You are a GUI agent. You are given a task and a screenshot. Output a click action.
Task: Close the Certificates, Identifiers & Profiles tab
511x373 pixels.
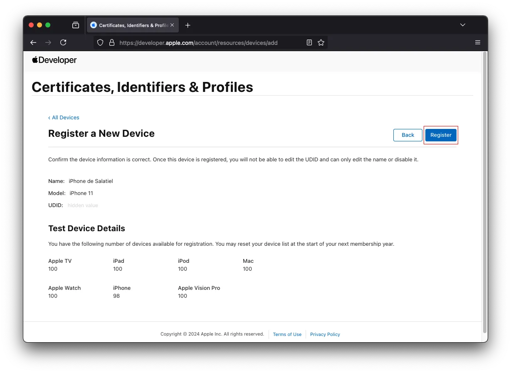(172, 25)
